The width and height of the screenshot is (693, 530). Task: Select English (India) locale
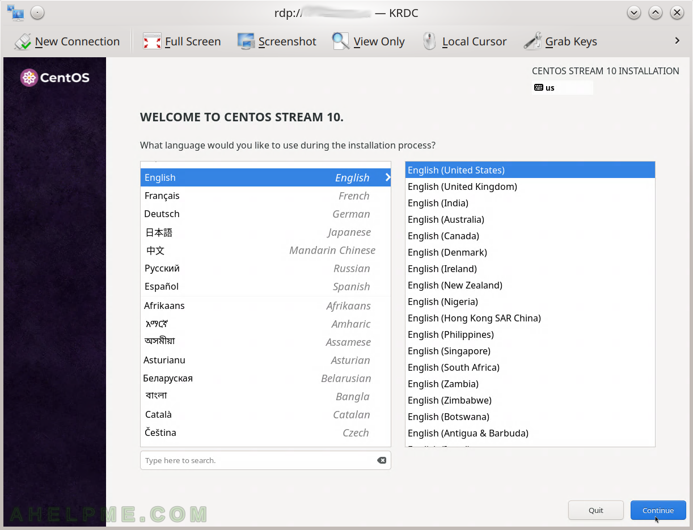tap(530, 203)
